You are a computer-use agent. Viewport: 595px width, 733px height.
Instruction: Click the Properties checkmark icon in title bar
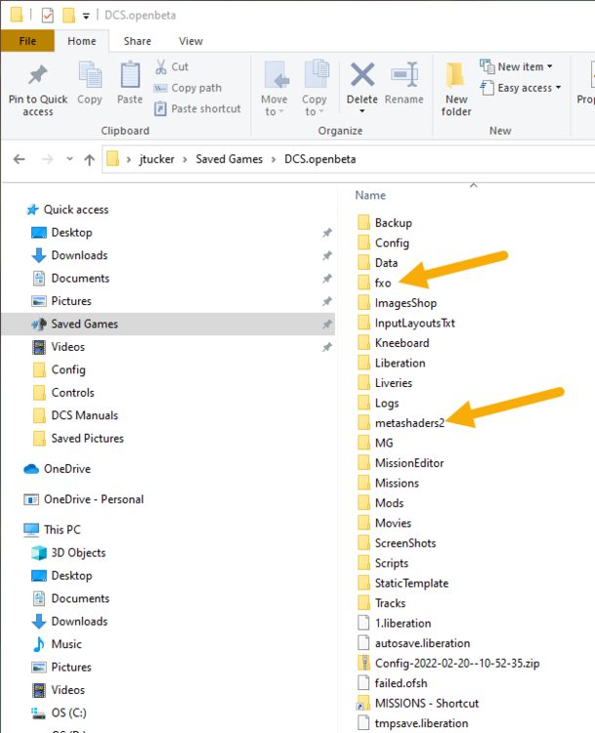pos(47,16)
